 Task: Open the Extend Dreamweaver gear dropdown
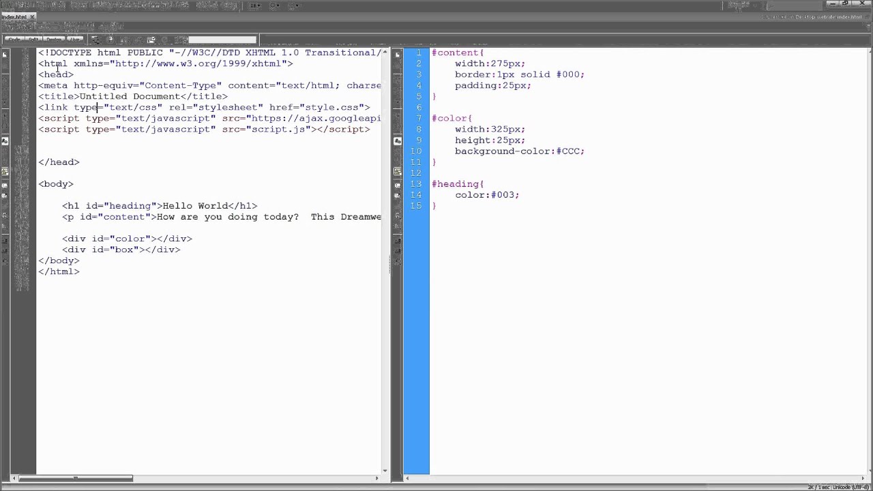pyautogui.click(x=275, y=5)
